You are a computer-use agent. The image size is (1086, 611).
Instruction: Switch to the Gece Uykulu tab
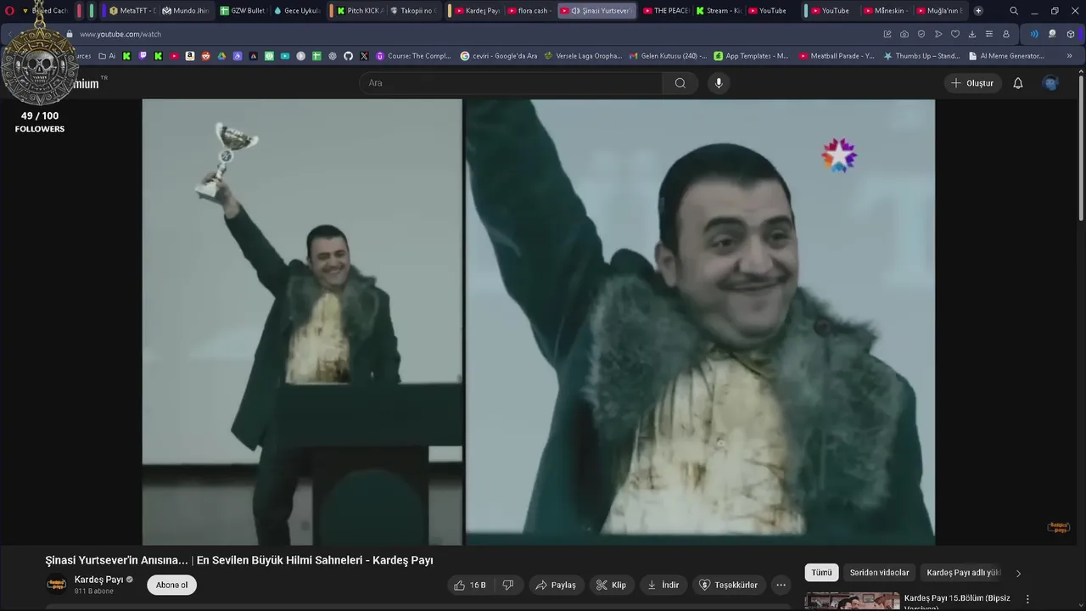point(296,11)
